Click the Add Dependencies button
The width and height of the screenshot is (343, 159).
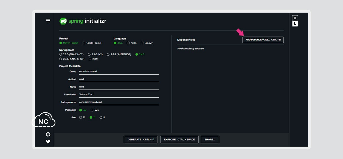pos(263,40)
